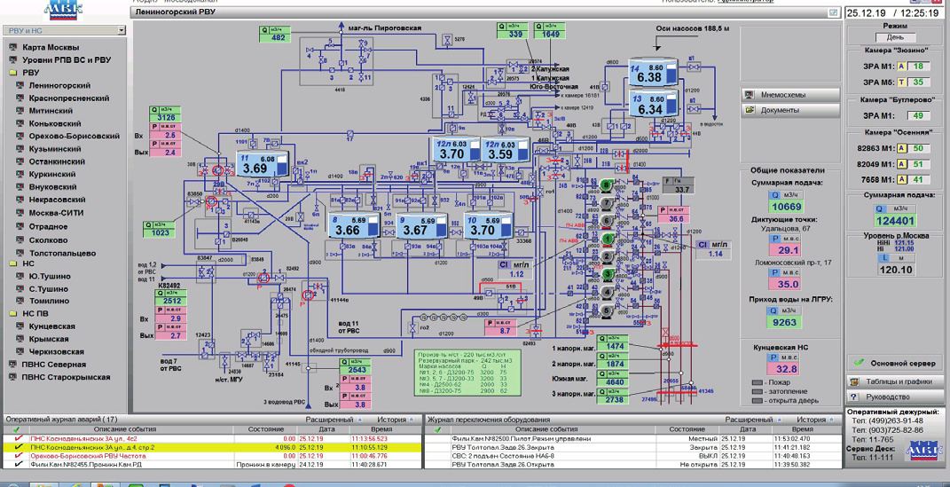Collapse the НС folder in tree
This screenshot has height=487, width=950.
[x=13, y=263]
